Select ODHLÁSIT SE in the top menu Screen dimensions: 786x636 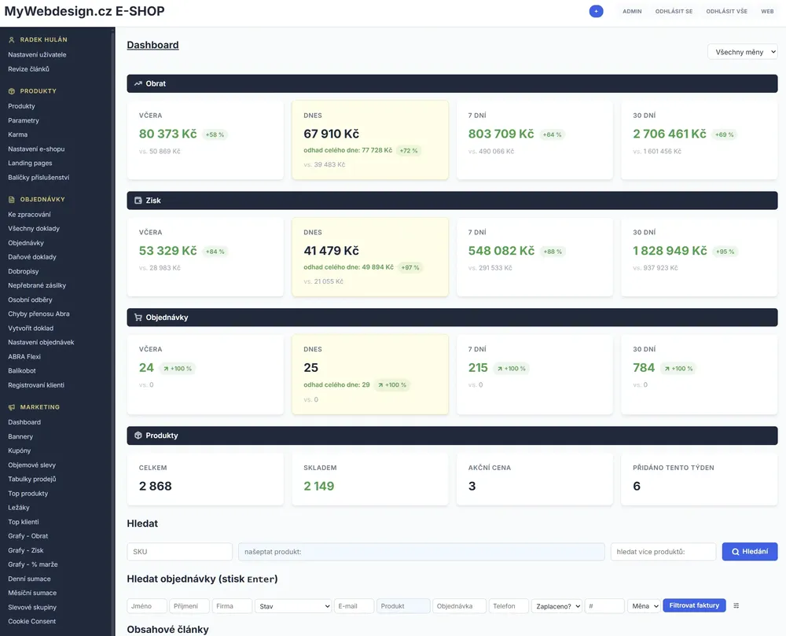click(x=674, y=11)
